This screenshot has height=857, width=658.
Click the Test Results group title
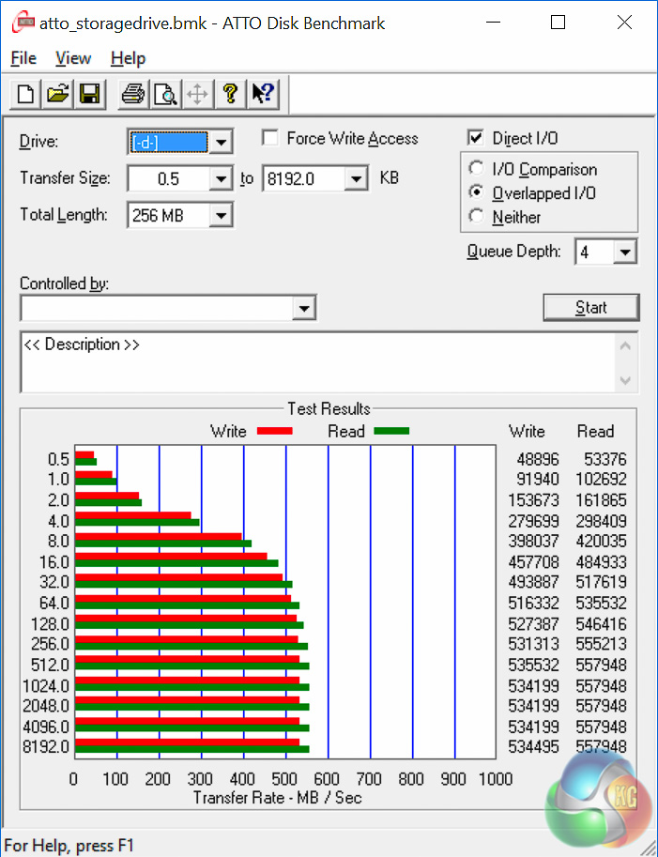pyautogui.click(x=329, y=408)
